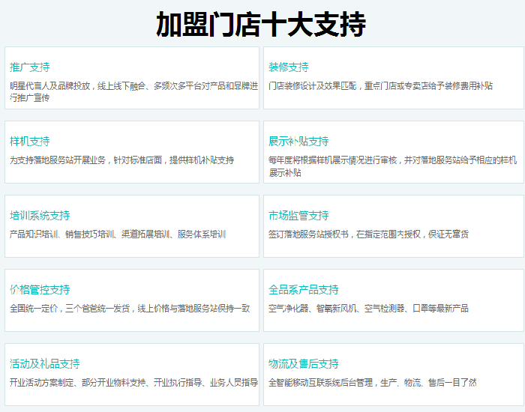Click the 全国统一定价 description text
This screenshot has width=525, height=412.
(x=130, y=309)
